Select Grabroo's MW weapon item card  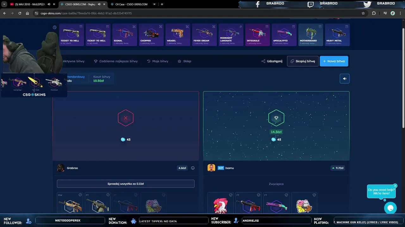pos(70,203)
